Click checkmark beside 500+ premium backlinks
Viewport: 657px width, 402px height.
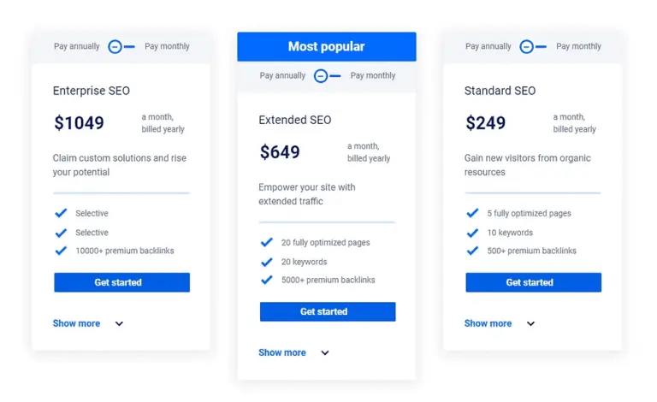pos(472,251)
